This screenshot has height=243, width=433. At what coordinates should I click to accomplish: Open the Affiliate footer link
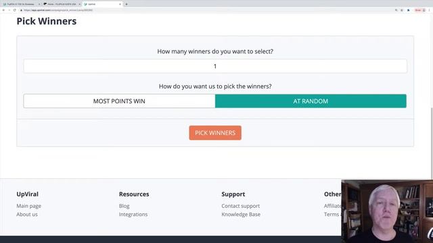[x=332, y=206]
